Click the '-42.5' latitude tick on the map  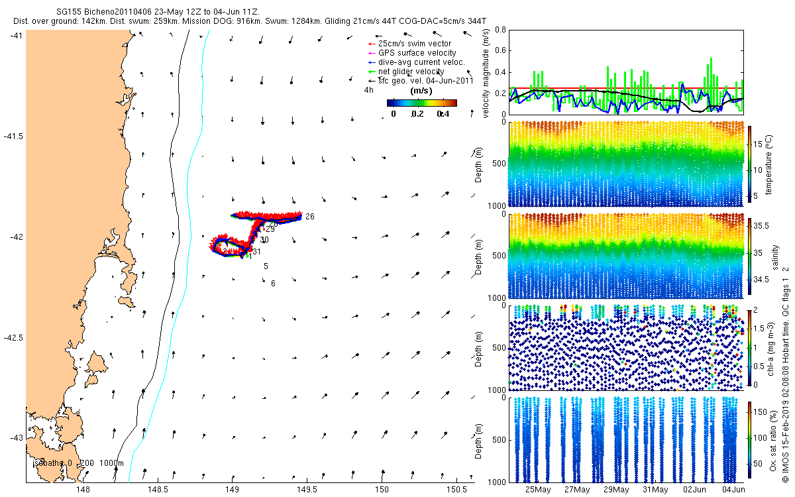coord(12,337)
